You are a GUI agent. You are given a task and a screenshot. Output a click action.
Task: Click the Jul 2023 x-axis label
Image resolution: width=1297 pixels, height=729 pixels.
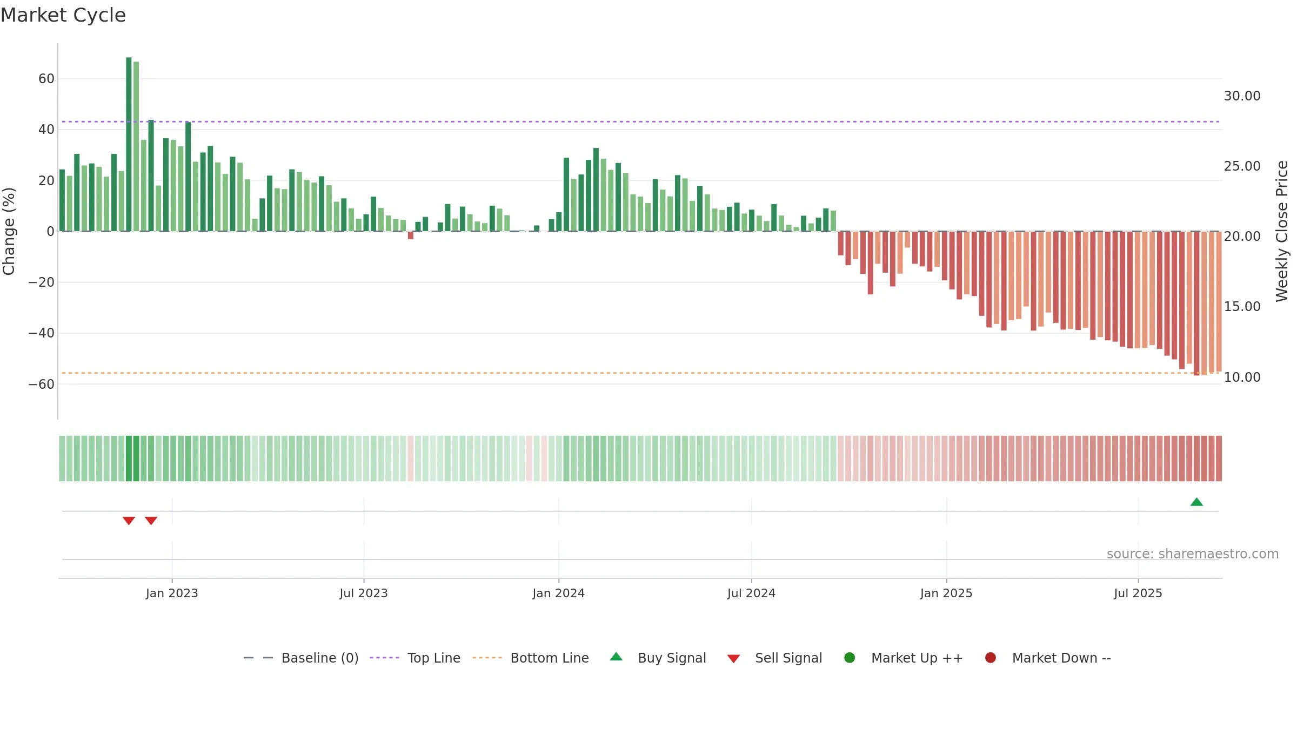[x=364, y=593]
